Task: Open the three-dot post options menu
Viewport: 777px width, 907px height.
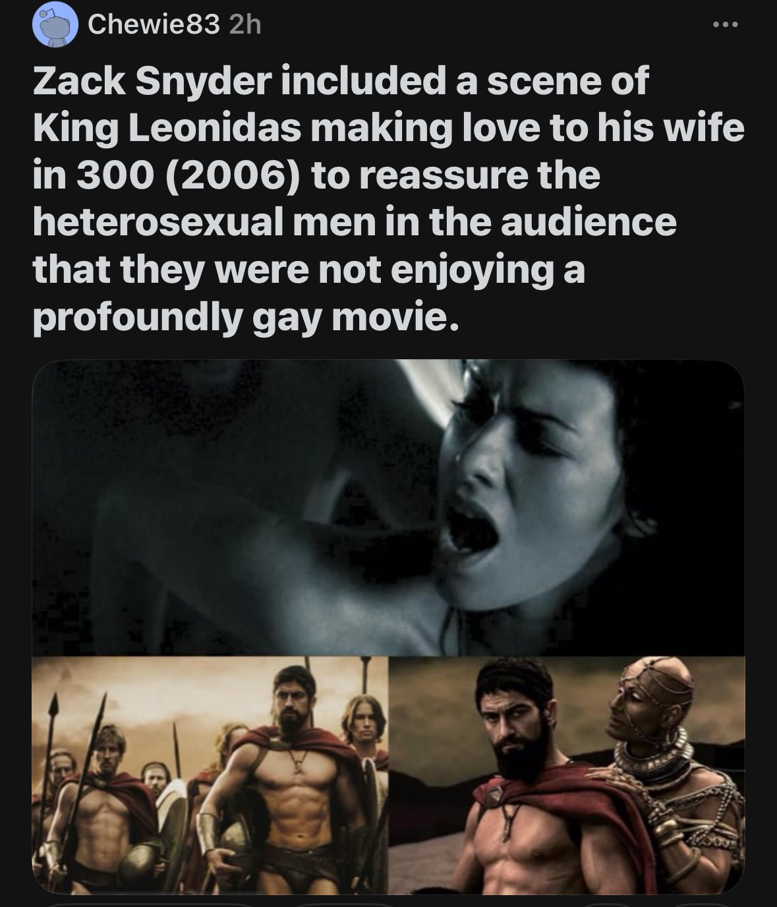Action: [726, 26]
